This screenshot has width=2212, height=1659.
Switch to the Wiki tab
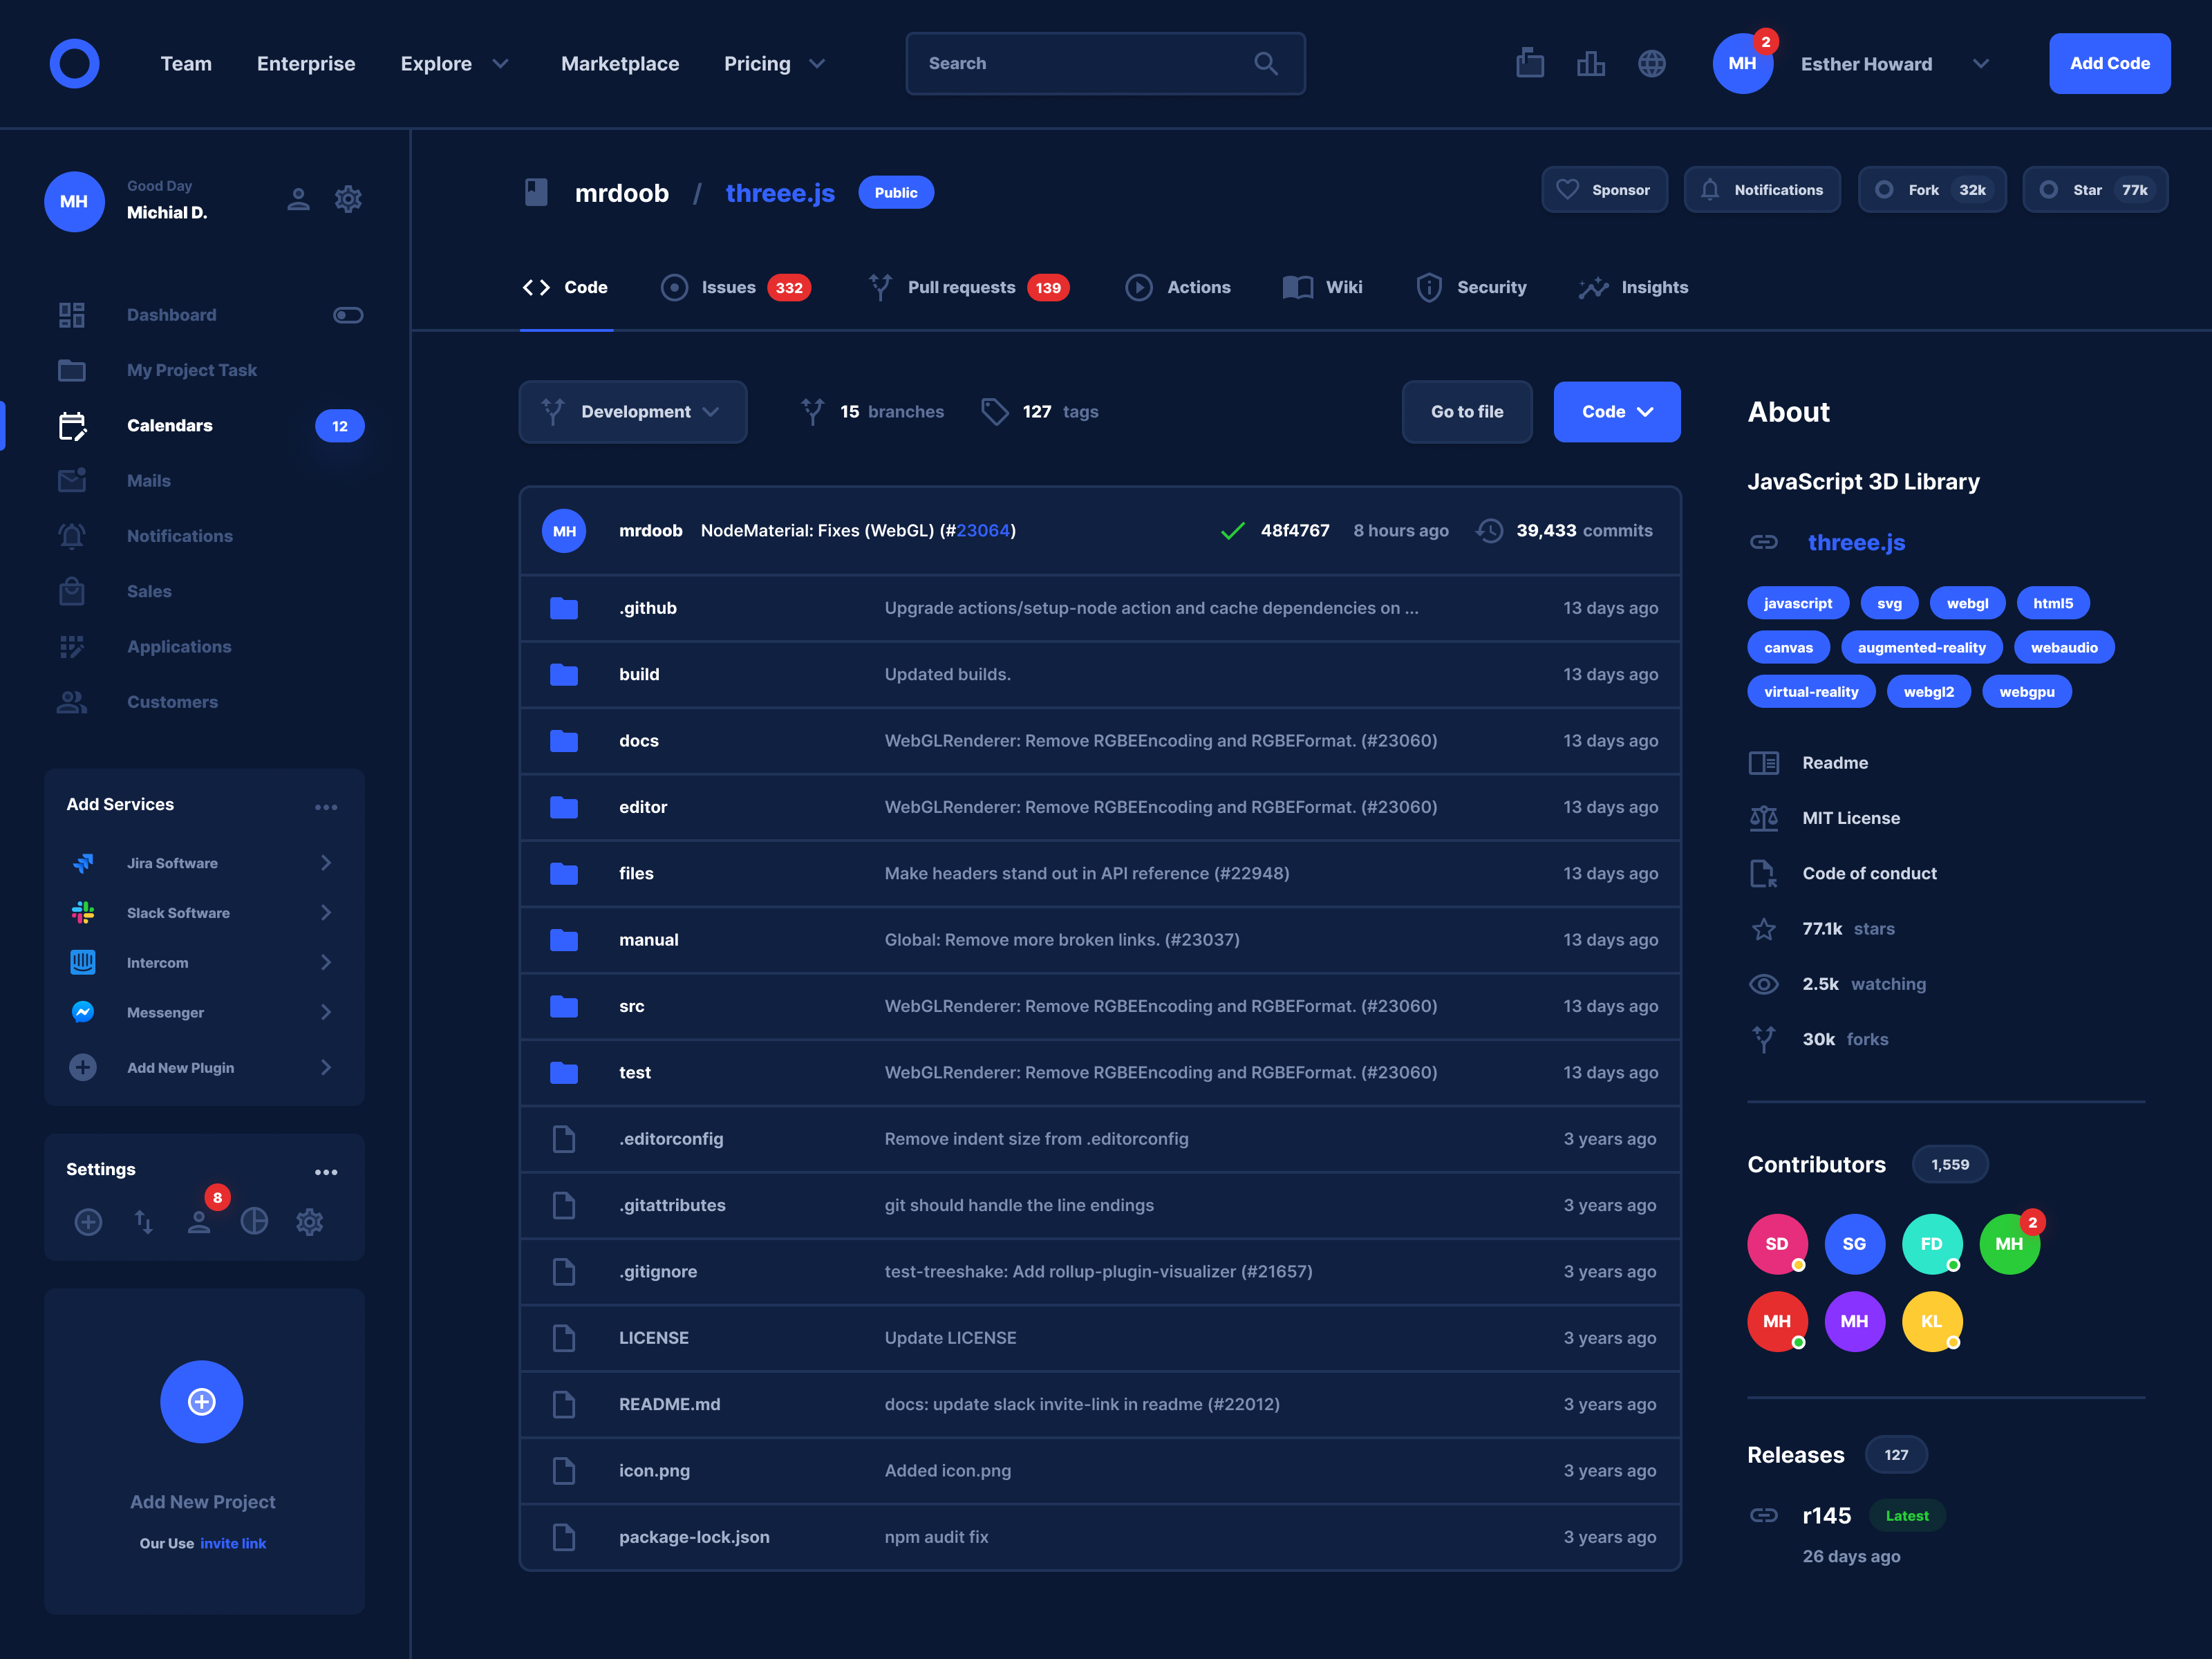coord(1322,287)
